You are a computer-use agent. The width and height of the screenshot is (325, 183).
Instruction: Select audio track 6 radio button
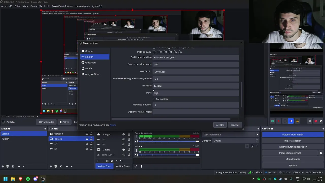(180, 52)
